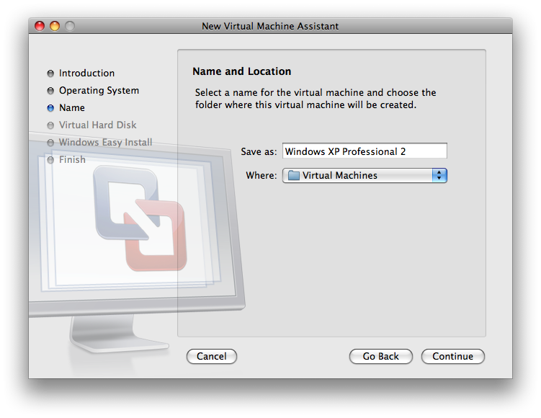541x418 pixels.
Task: Click the Go Back button
Action: (x=380, y=356)
